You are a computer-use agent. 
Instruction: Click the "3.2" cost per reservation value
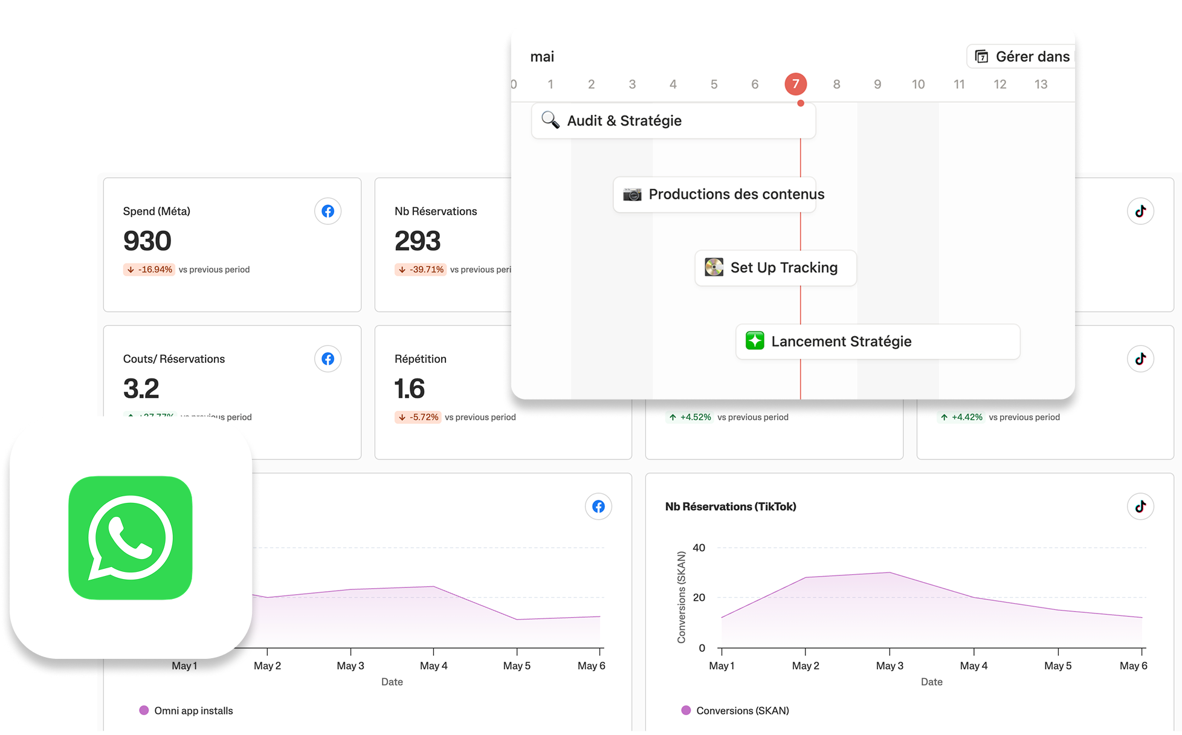coord(141,389)
